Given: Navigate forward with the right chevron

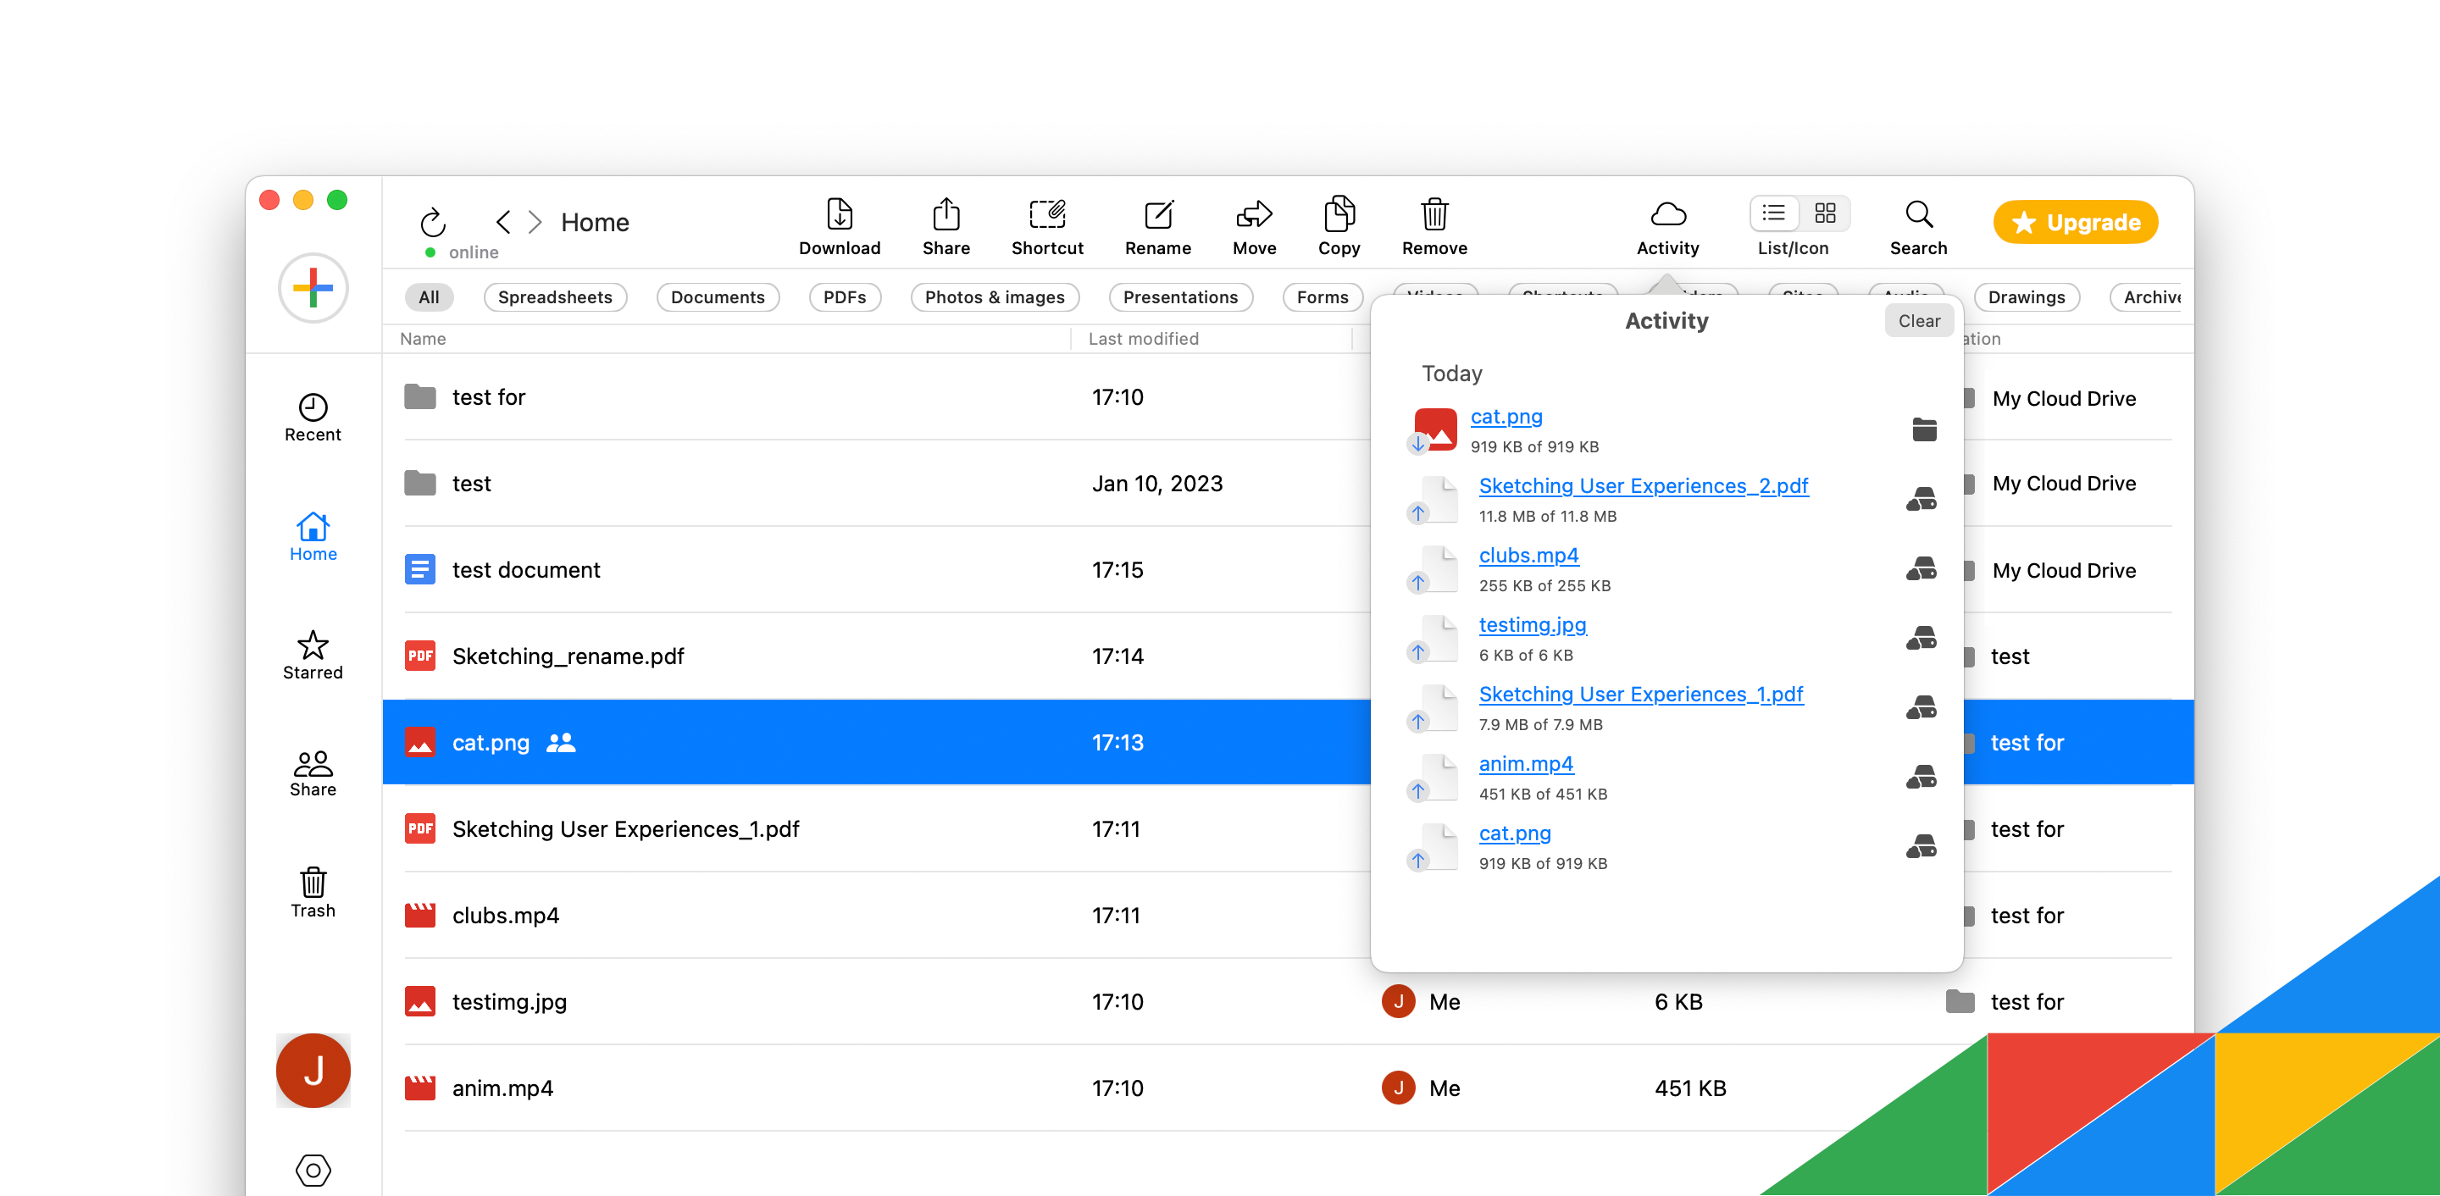Looking at the screenshot, I should pos(535,222).
